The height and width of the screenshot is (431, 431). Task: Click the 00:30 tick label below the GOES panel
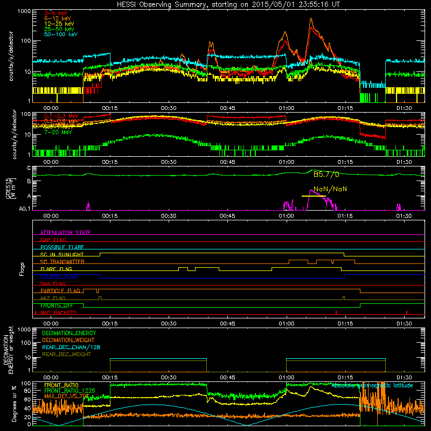click(x=169, y=216)
